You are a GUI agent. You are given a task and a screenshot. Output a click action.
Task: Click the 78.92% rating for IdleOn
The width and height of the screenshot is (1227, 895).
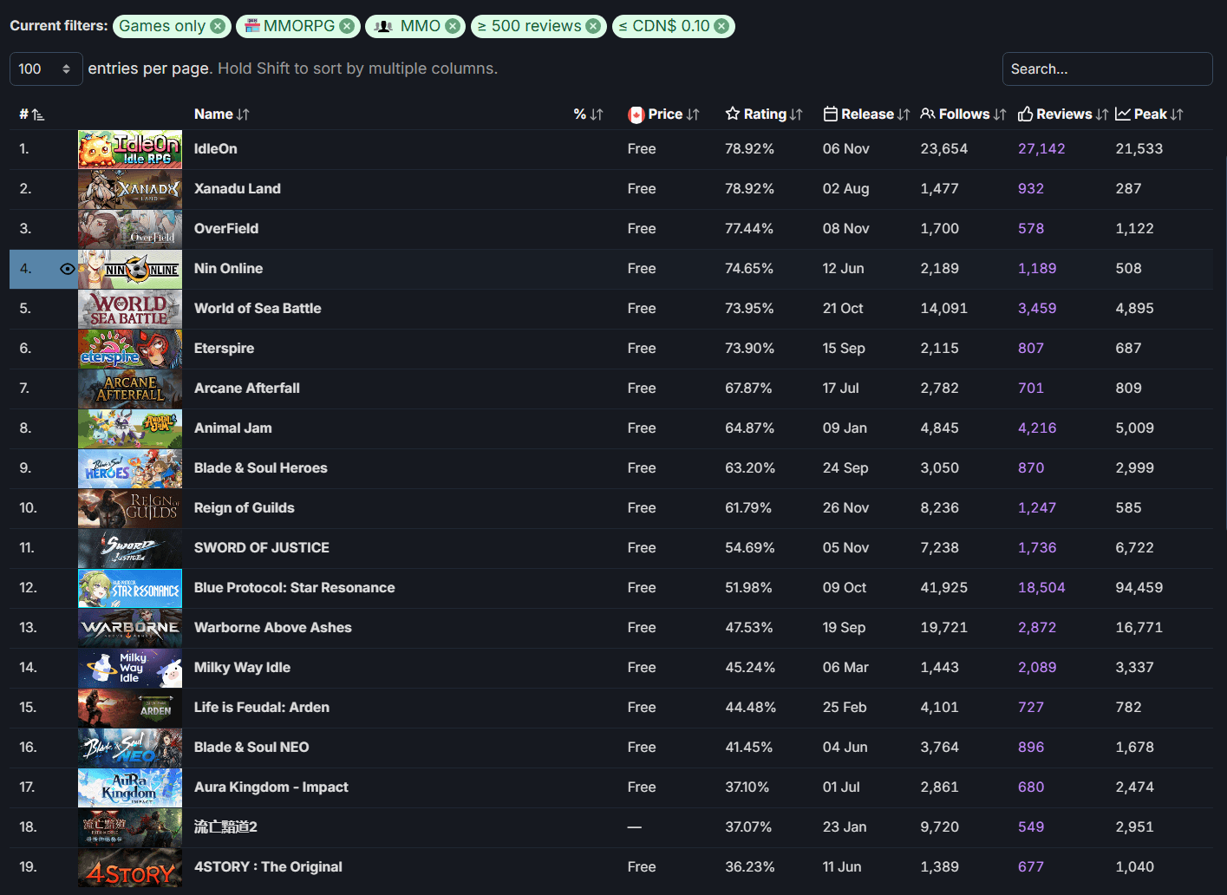coord(749,149)
